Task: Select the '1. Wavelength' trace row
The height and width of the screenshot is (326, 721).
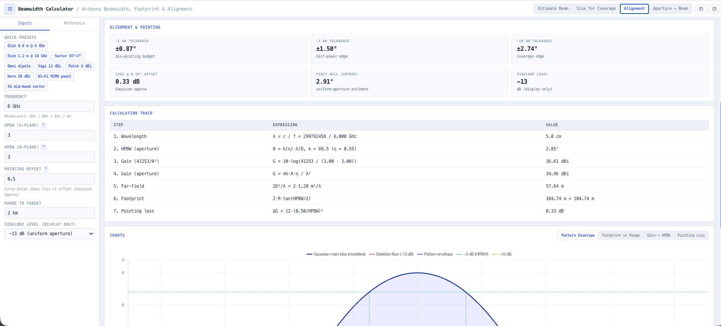Action: (409, 136)
